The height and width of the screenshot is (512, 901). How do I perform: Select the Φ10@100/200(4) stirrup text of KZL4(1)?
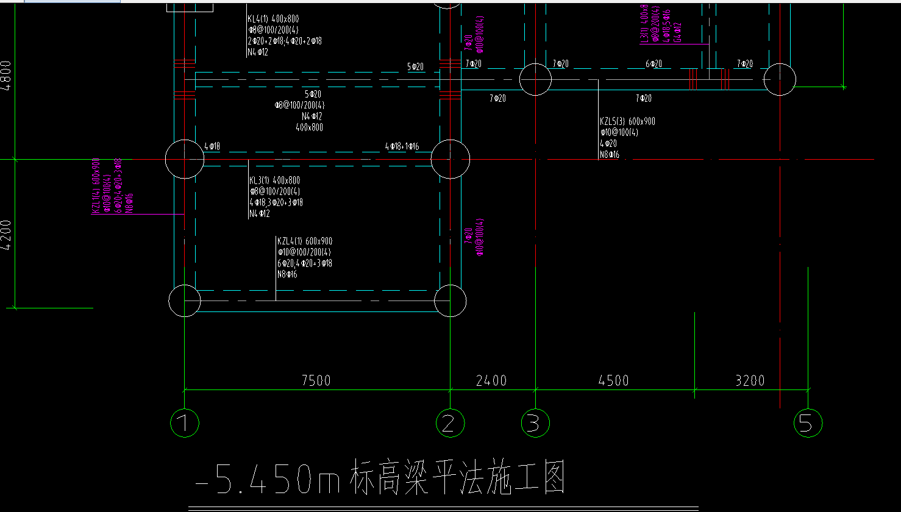(304, 252)
